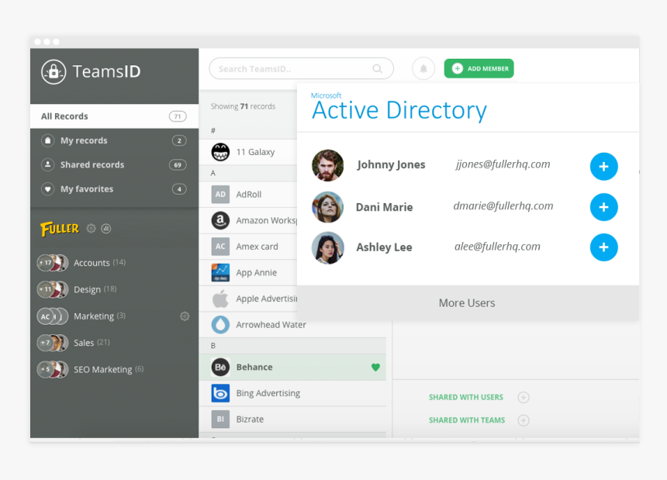
Task: Click Dani Marie profile photo
Action: pyautogui.click(x=327, y=207)
